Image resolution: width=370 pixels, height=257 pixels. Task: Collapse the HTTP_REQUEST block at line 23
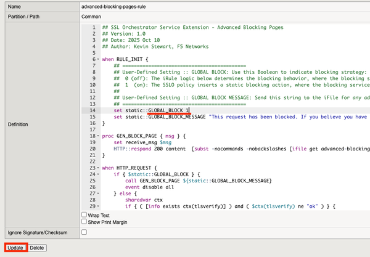(99, 168)
